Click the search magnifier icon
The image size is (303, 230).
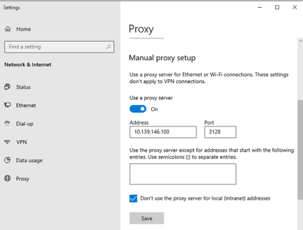pyautogui.click(x=109, y=47)
